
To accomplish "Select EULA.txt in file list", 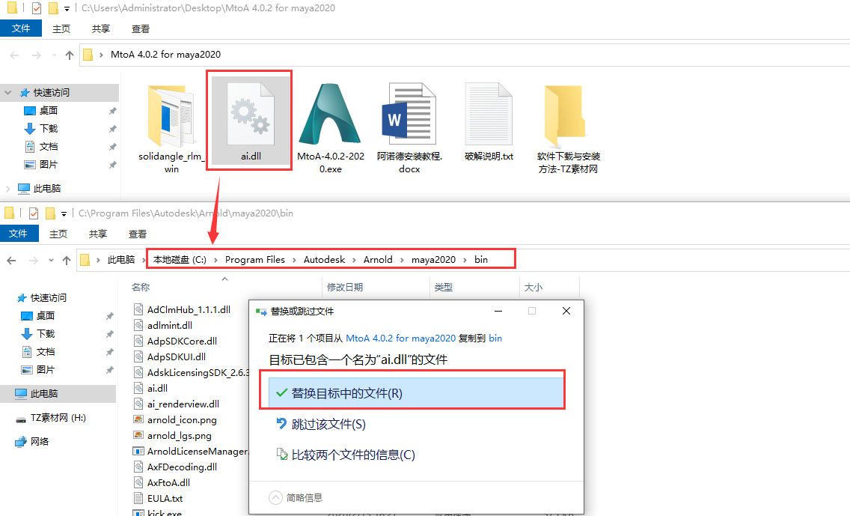I will click(x=165, y=499).
